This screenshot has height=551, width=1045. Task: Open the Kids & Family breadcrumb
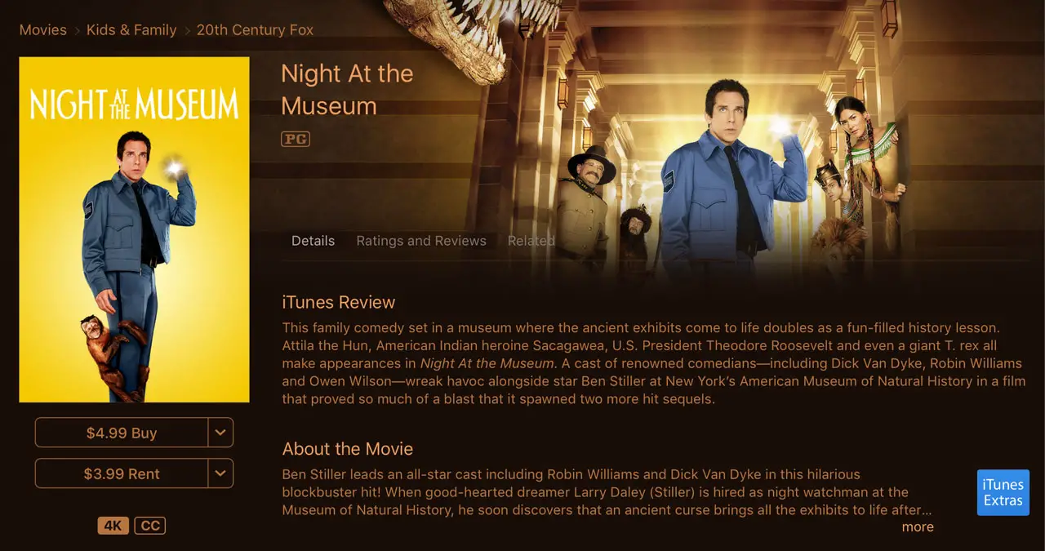(131, 30)
